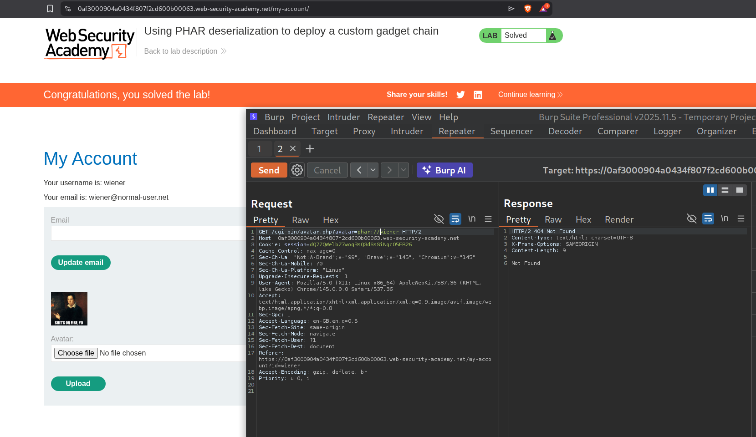Image resolution: width=756 pixels, height=437 pixels.
Task: Expand the back history dropdown arrow
Action: (373, 170)
